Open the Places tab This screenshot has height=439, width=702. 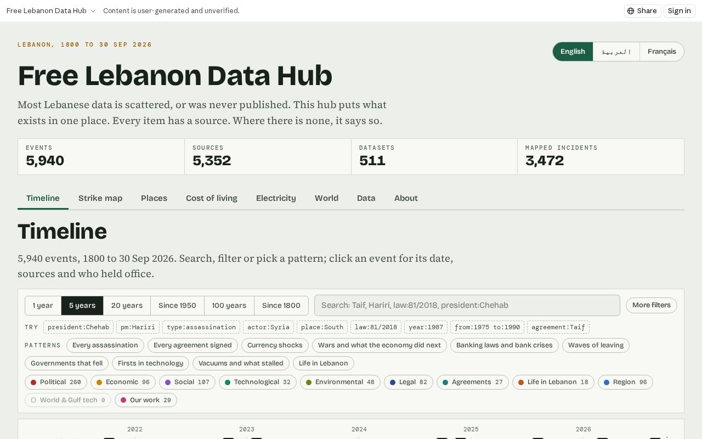coord(154,198)
